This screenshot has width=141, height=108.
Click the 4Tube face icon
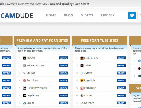coord(82,96)
